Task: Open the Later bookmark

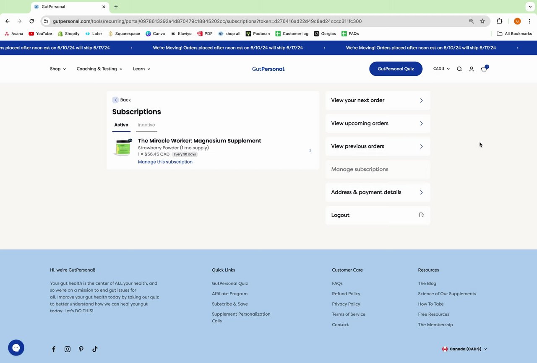Action: point(94,34)
